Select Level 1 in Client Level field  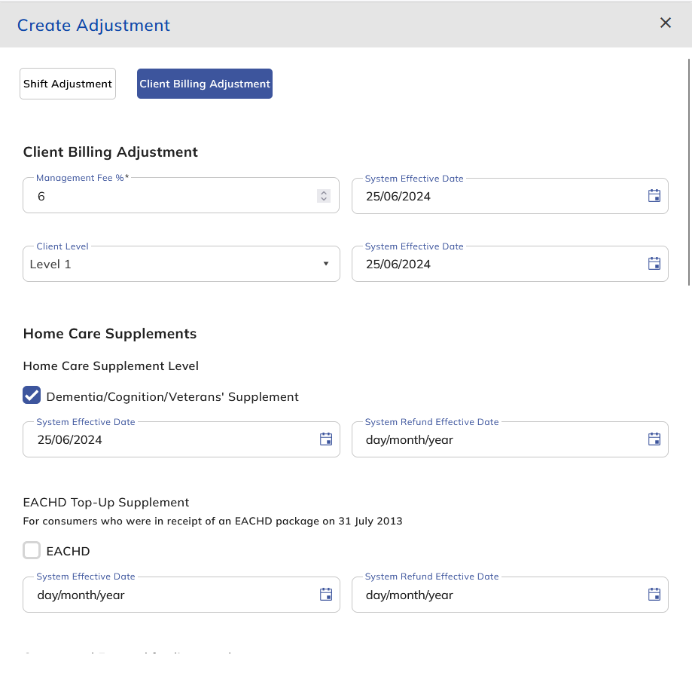pos(151,263)
